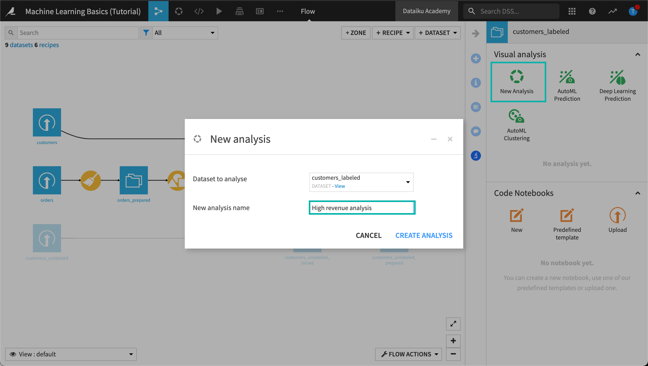Click the customers_labeled folder icon header
The width and height of the screenshot is (648, 366).
pyautogui.click(x=497, y=32)
